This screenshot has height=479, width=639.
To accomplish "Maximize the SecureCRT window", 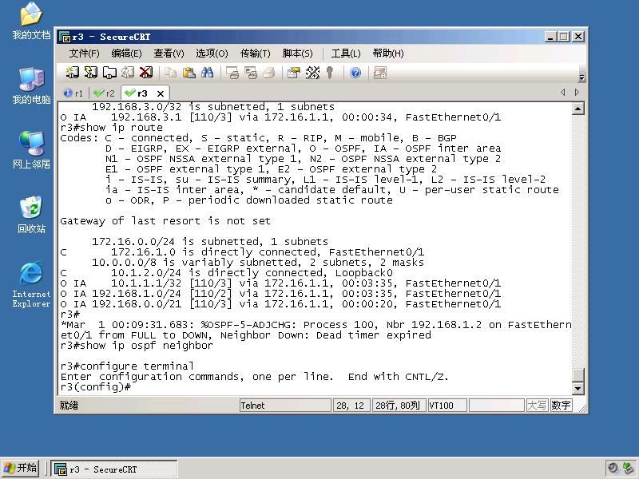I will [x=564, y=37].
